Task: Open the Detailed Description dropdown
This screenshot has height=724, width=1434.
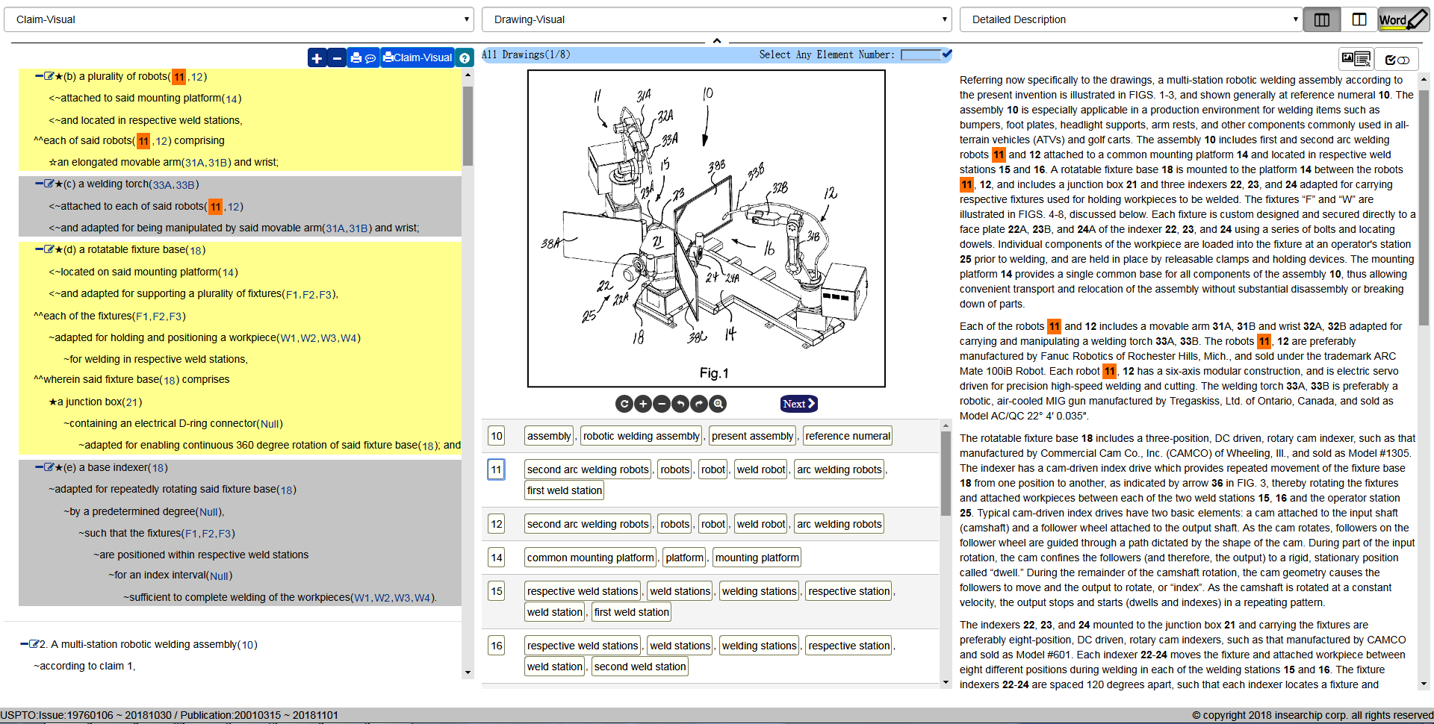Action: click(x=1130, y=19)
